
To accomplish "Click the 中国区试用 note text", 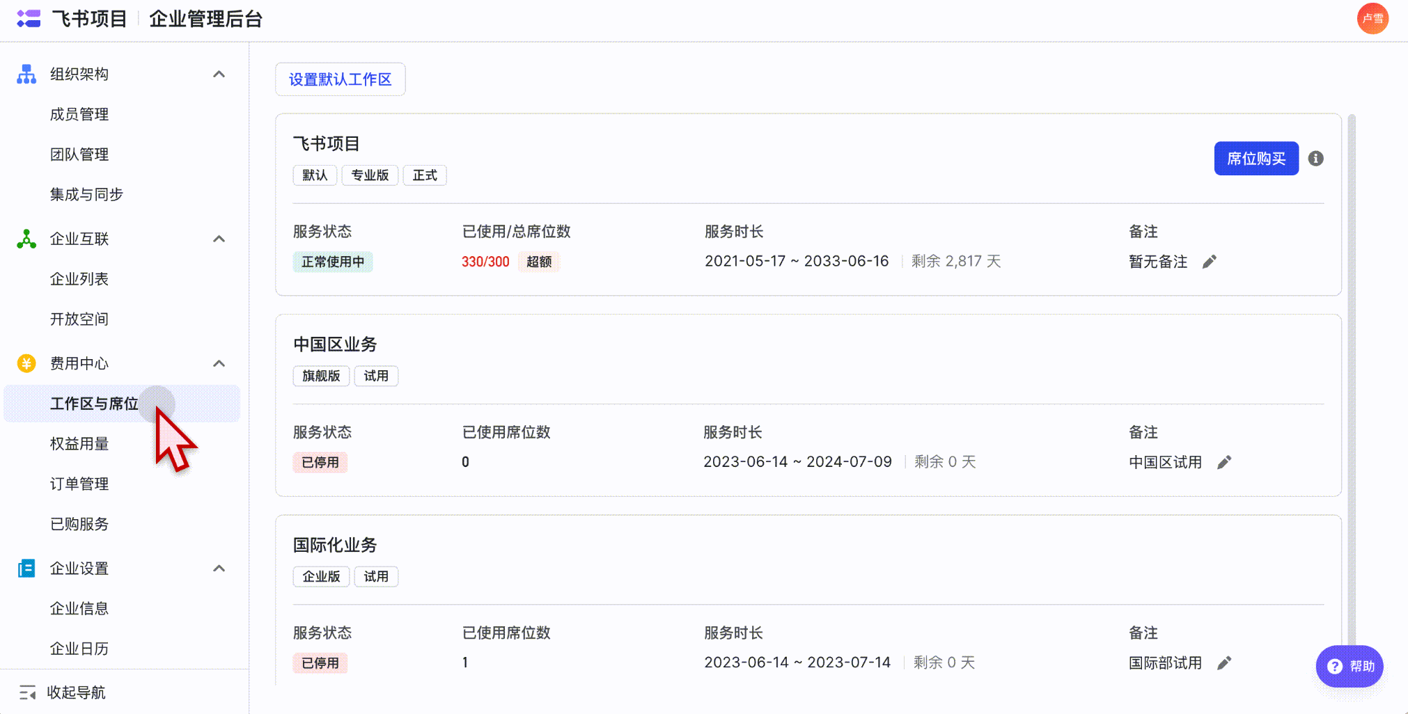I will [1165, 462].
